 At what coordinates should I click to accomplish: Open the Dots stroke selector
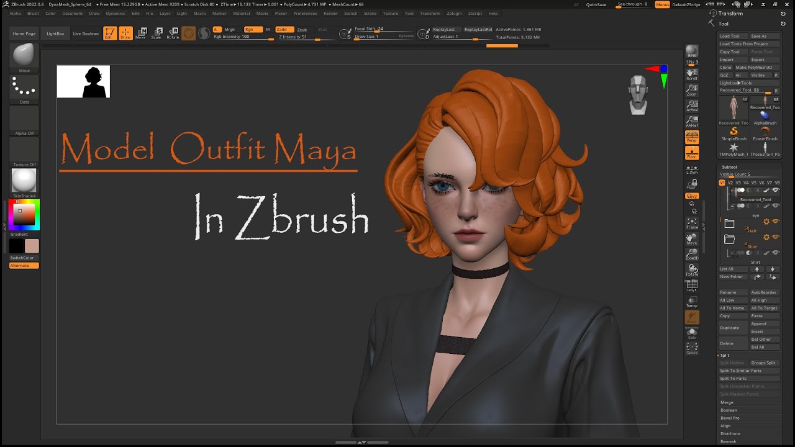coord(24,88)
